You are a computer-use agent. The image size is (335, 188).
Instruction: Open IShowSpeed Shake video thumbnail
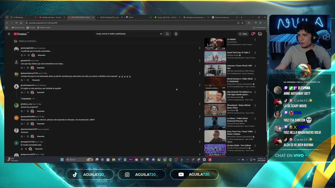pos(215,110)
